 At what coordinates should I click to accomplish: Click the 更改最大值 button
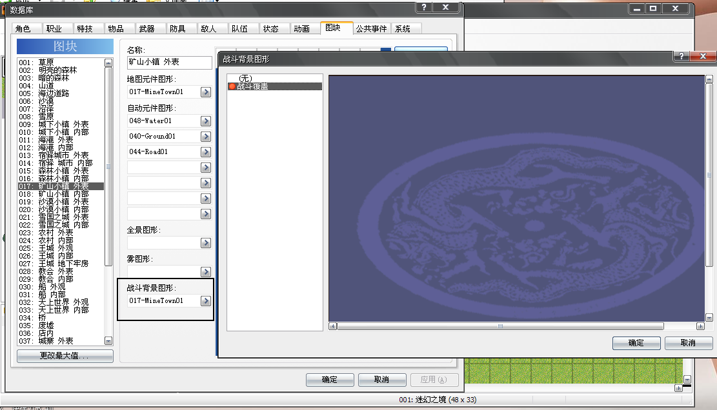[65, 356]
